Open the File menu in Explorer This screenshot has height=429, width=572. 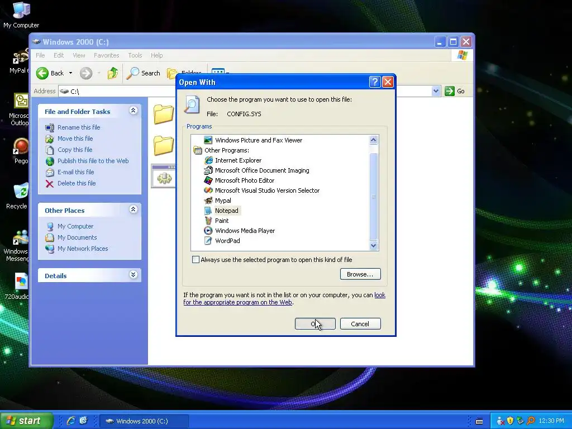[x=40, y=55]
